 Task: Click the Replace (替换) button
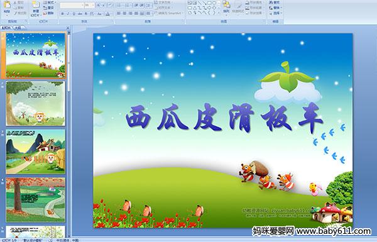point(275,8)
